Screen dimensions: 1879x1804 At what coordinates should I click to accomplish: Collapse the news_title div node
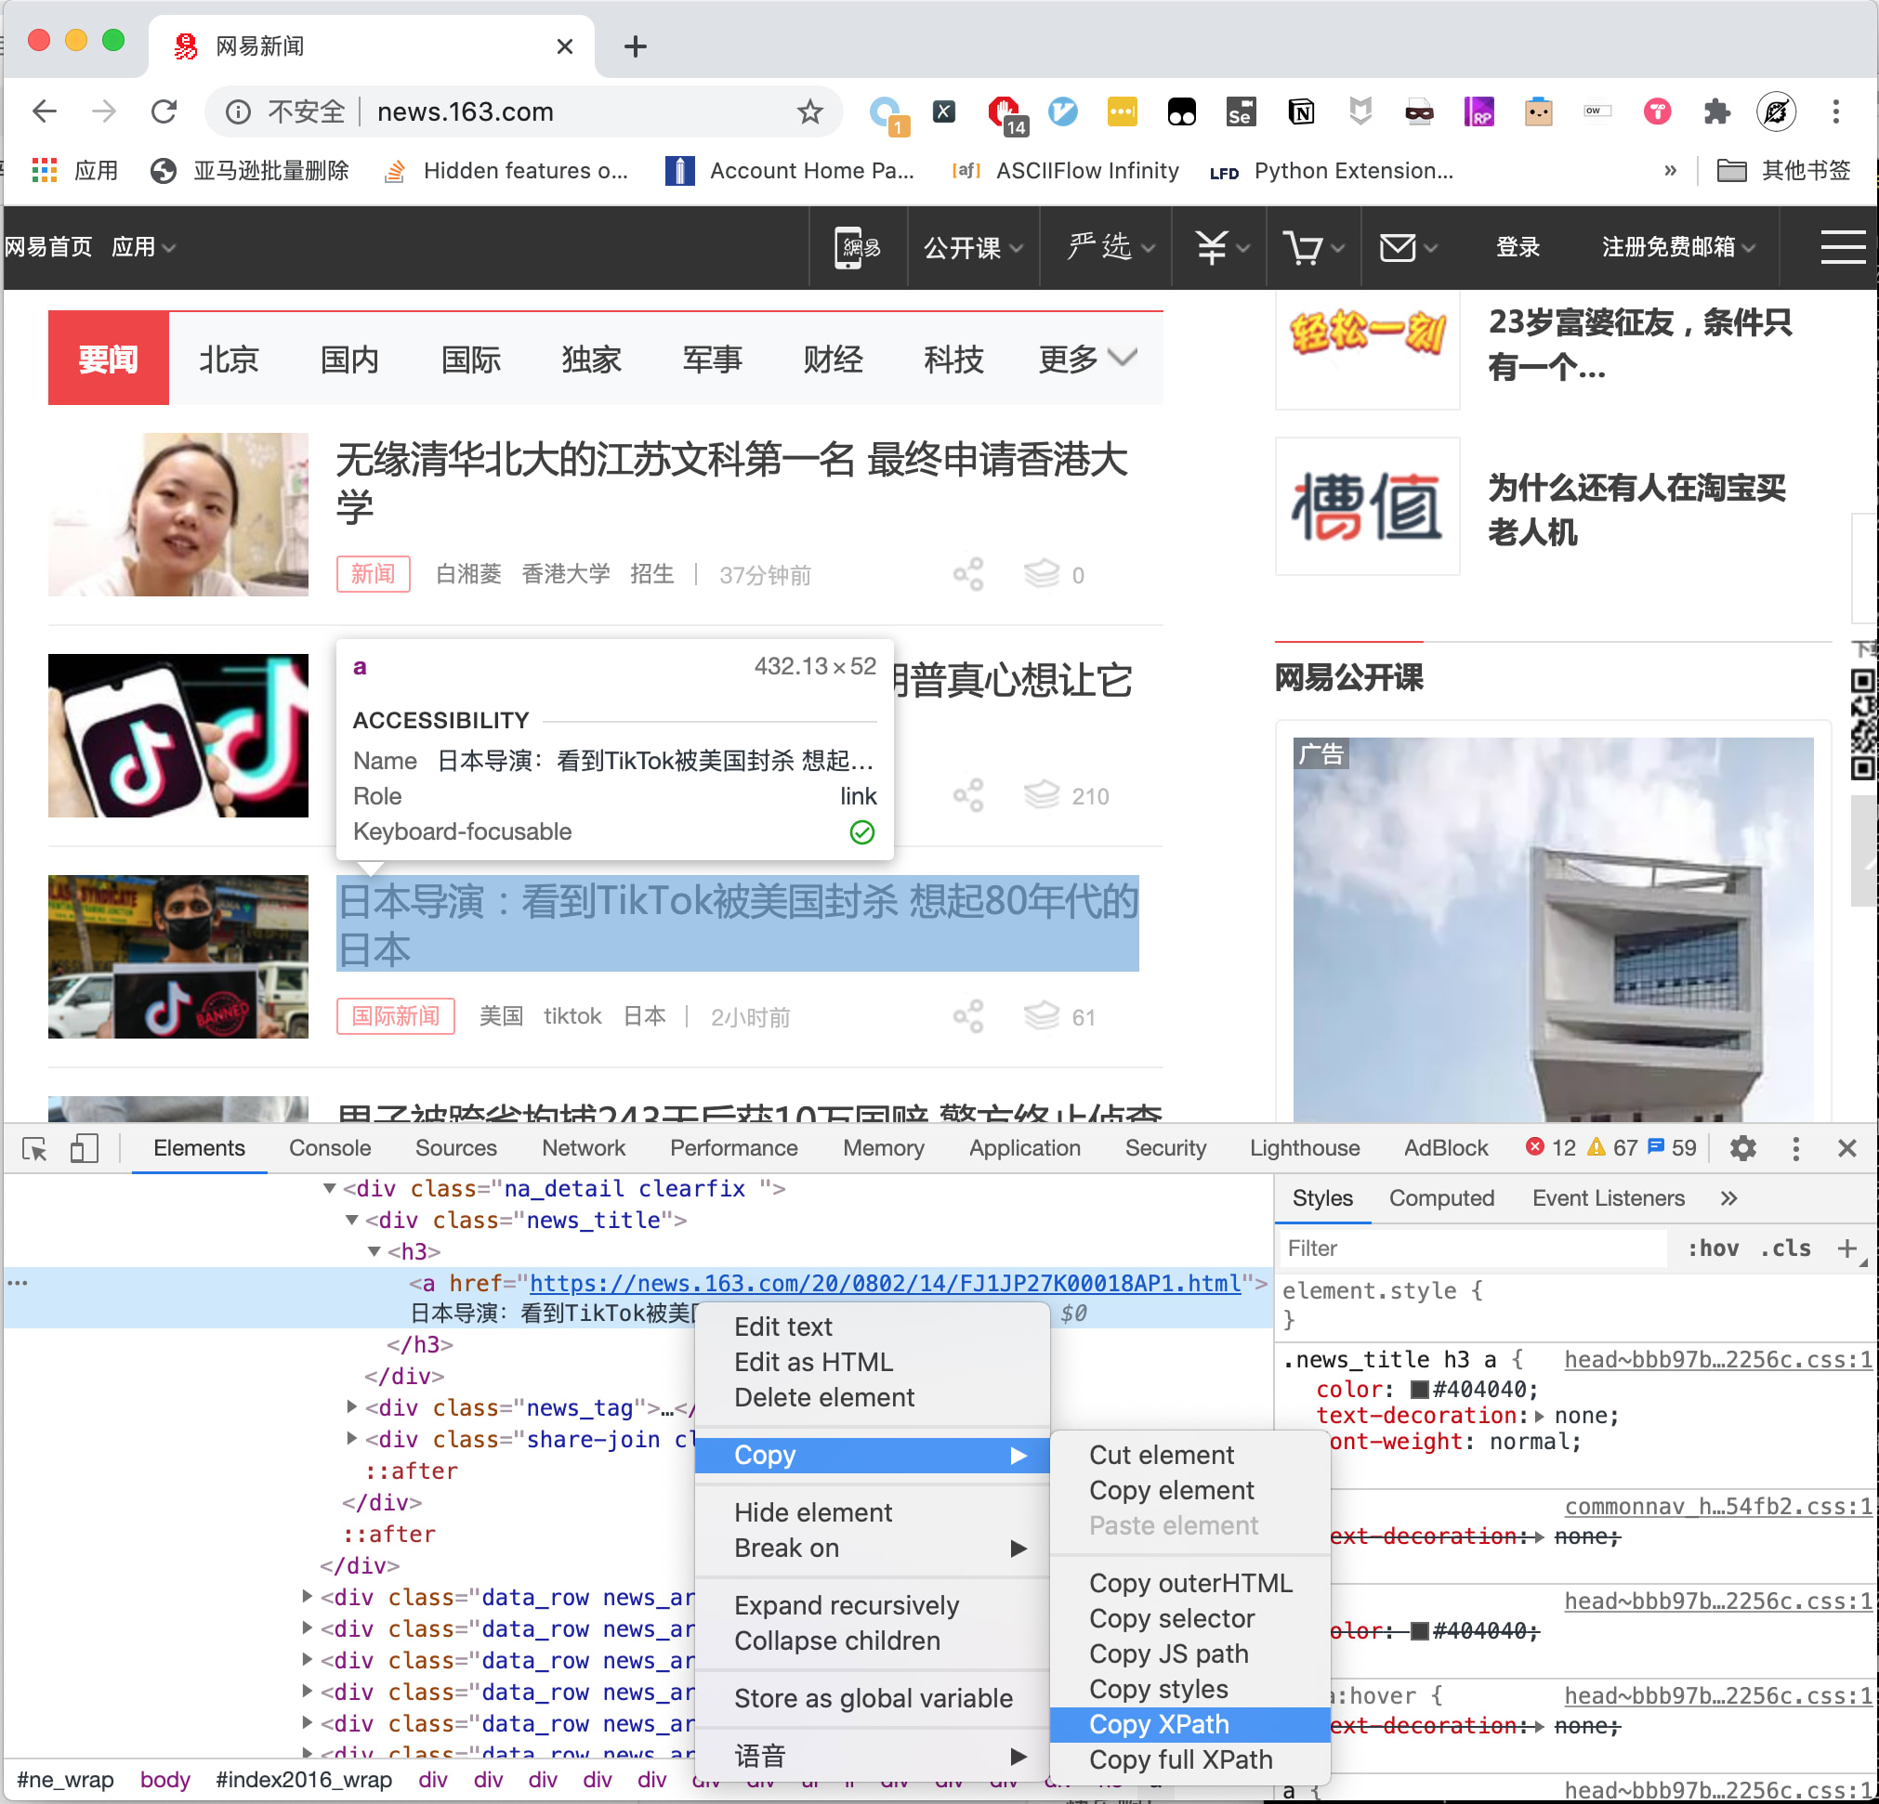point(352,1221)
